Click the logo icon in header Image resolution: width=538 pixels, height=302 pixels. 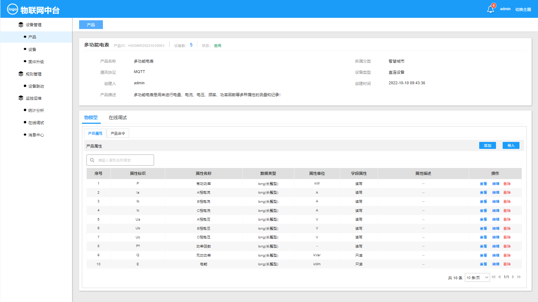13,9
